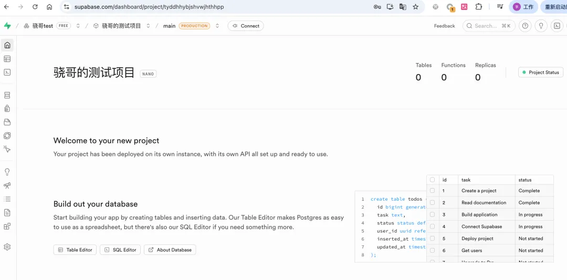The height and width of the screenshot is (280, 567).
Task: Click the Feedback menu item
Action: [x=444, y=26]
